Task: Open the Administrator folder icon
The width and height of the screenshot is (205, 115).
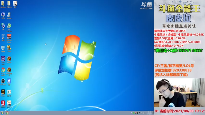Action: tap(3, 4)
